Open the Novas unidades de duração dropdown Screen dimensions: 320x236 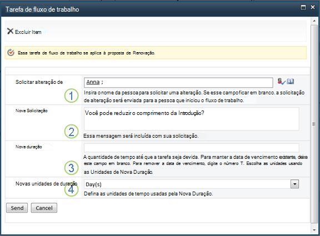(294, 184)
